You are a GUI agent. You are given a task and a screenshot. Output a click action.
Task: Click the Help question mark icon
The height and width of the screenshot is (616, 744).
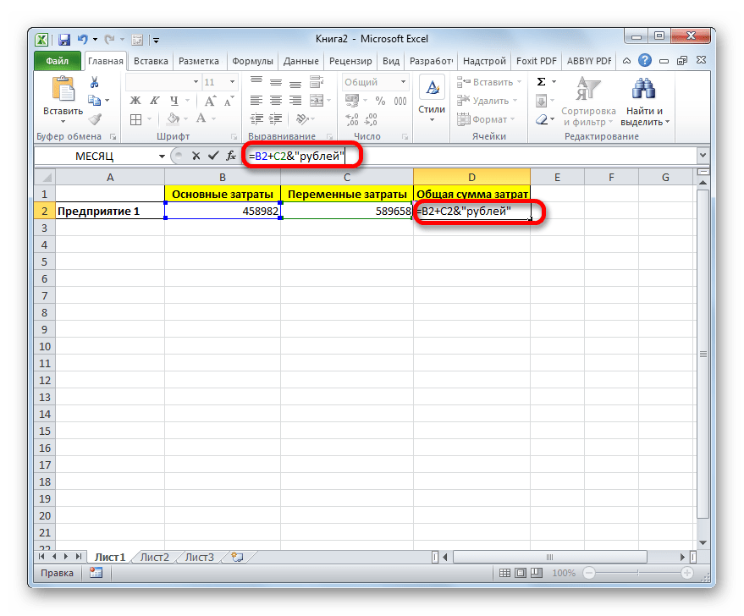click(x=644, y=60)
